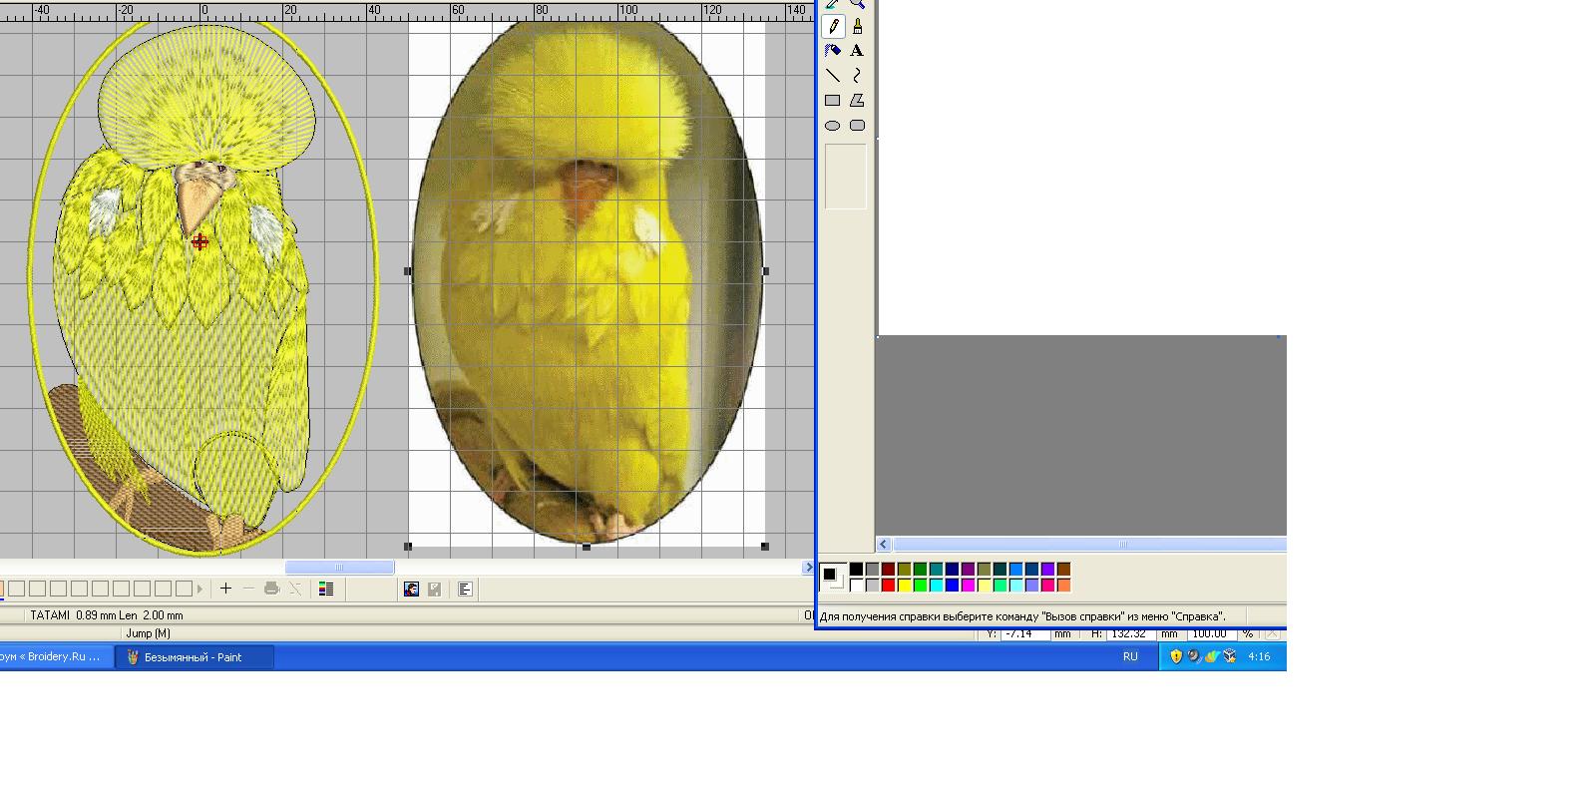Select the Pencil tool in Paint
The height and width of the screenshot is (793, 1596).
[x=833, y=27]
